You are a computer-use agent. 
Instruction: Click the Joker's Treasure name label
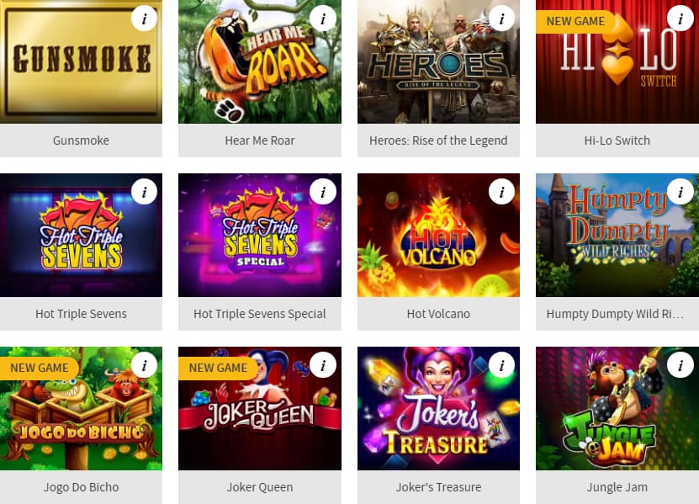(438, 487)
